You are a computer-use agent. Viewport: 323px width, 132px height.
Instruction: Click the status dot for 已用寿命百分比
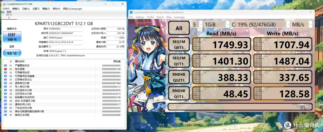tap(5, 80)
